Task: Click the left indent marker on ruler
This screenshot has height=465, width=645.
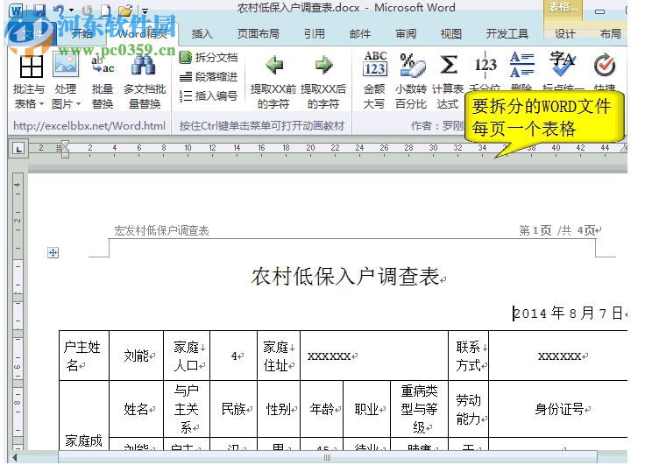Action: [65, 149]
